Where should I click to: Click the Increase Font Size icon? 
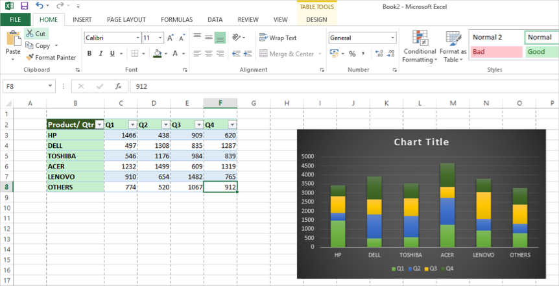(171, 38)
